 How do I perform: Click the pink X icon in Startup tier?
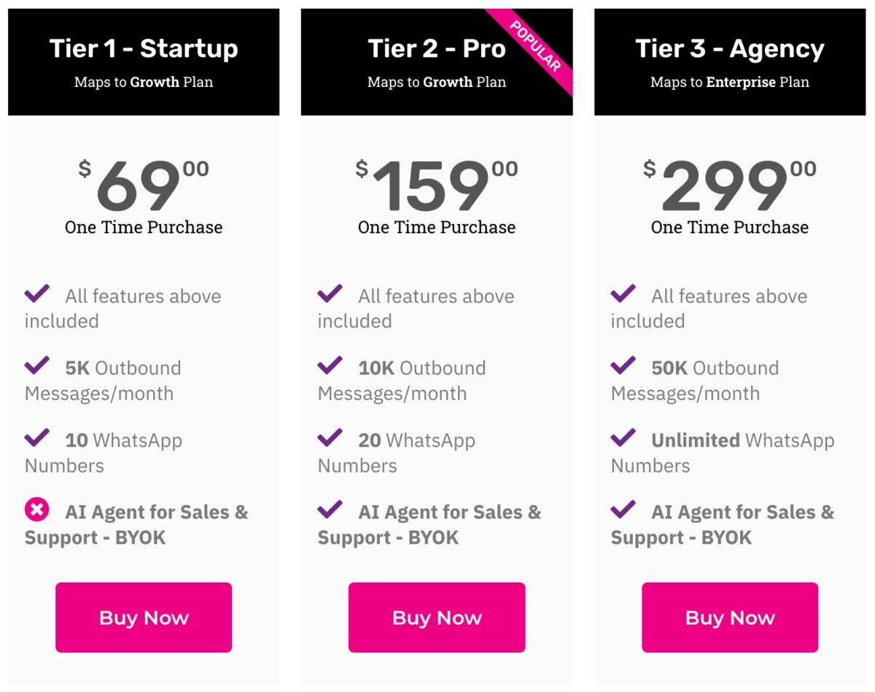click(x=37, y=510)
